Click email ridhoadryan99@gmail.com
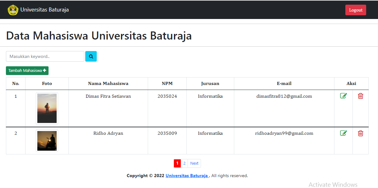 pos(284,133)
